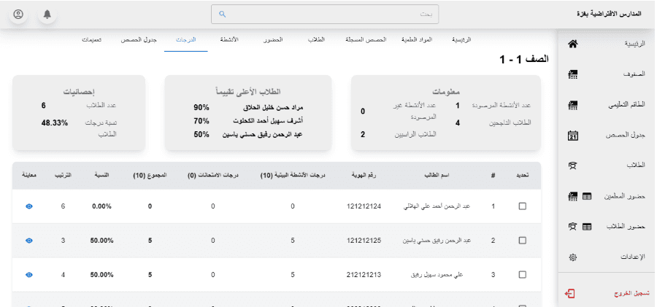The image size is (657, 307).
Task: Click the النسبة column header
Action: (101, 176)
